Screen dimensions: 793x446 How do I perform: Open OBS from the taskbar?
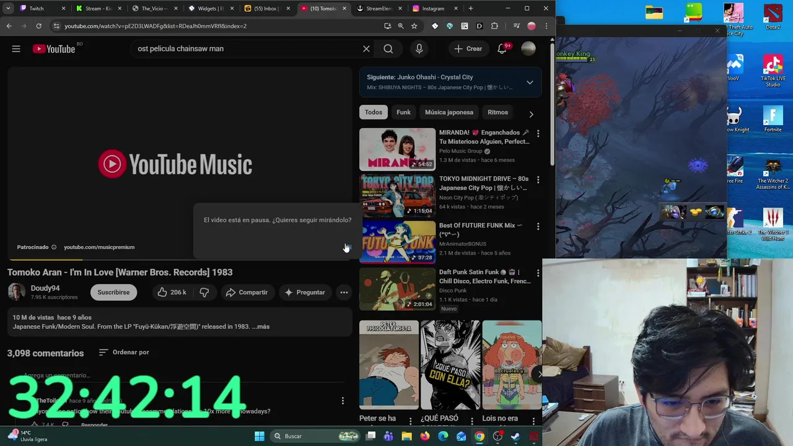pos(497,436)
